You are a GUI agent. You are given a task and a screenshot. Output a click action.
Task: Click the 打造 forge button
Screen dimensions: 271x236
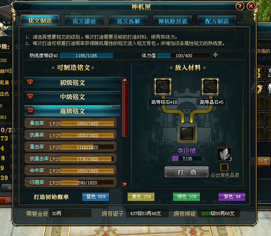click(x=186, y=172)
